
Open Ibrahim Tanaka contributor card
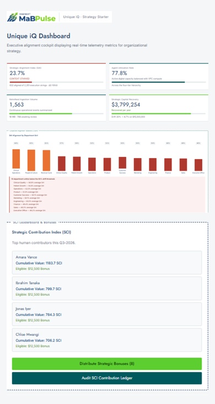[x=107, y=288]
